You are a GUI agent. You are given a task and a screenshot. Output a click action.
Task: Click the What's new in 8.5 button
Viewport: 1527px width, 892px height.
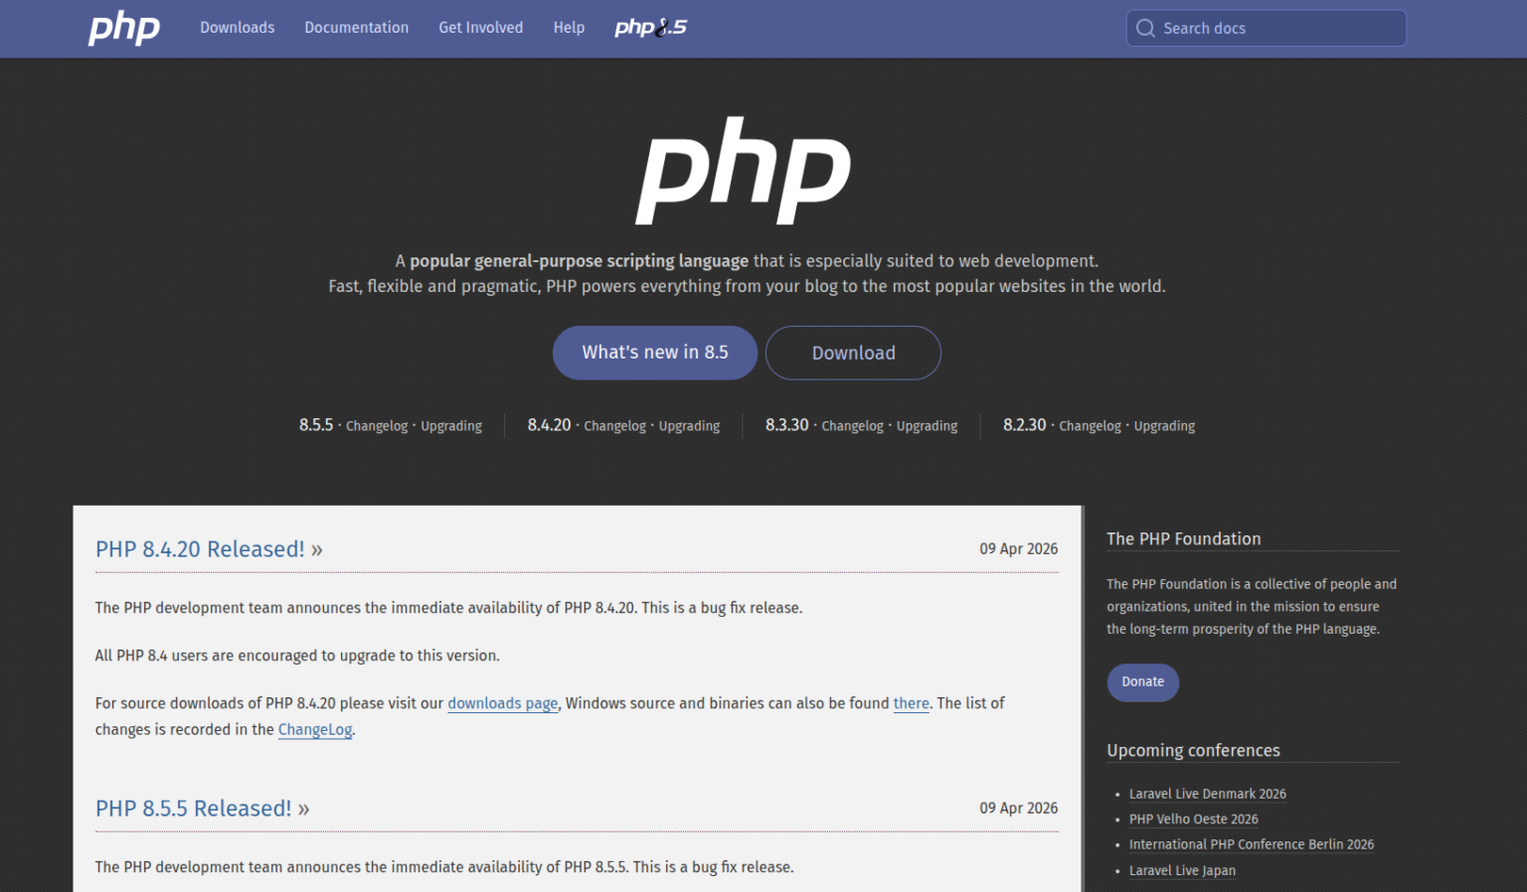click(654, 353)
